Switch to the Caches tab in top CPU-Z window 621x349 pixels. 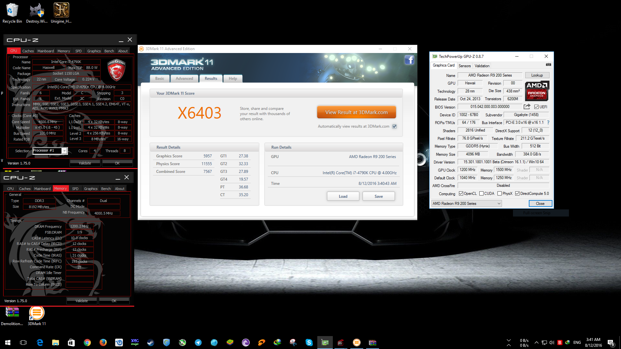point(28,51)
